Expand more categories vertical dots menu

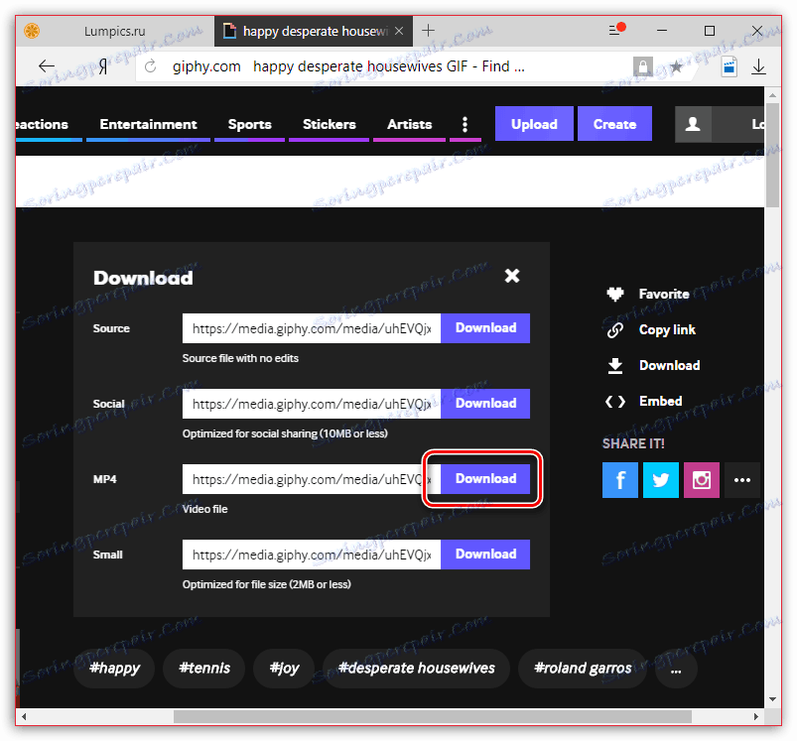pyautogui.click(x=465, y=124)
